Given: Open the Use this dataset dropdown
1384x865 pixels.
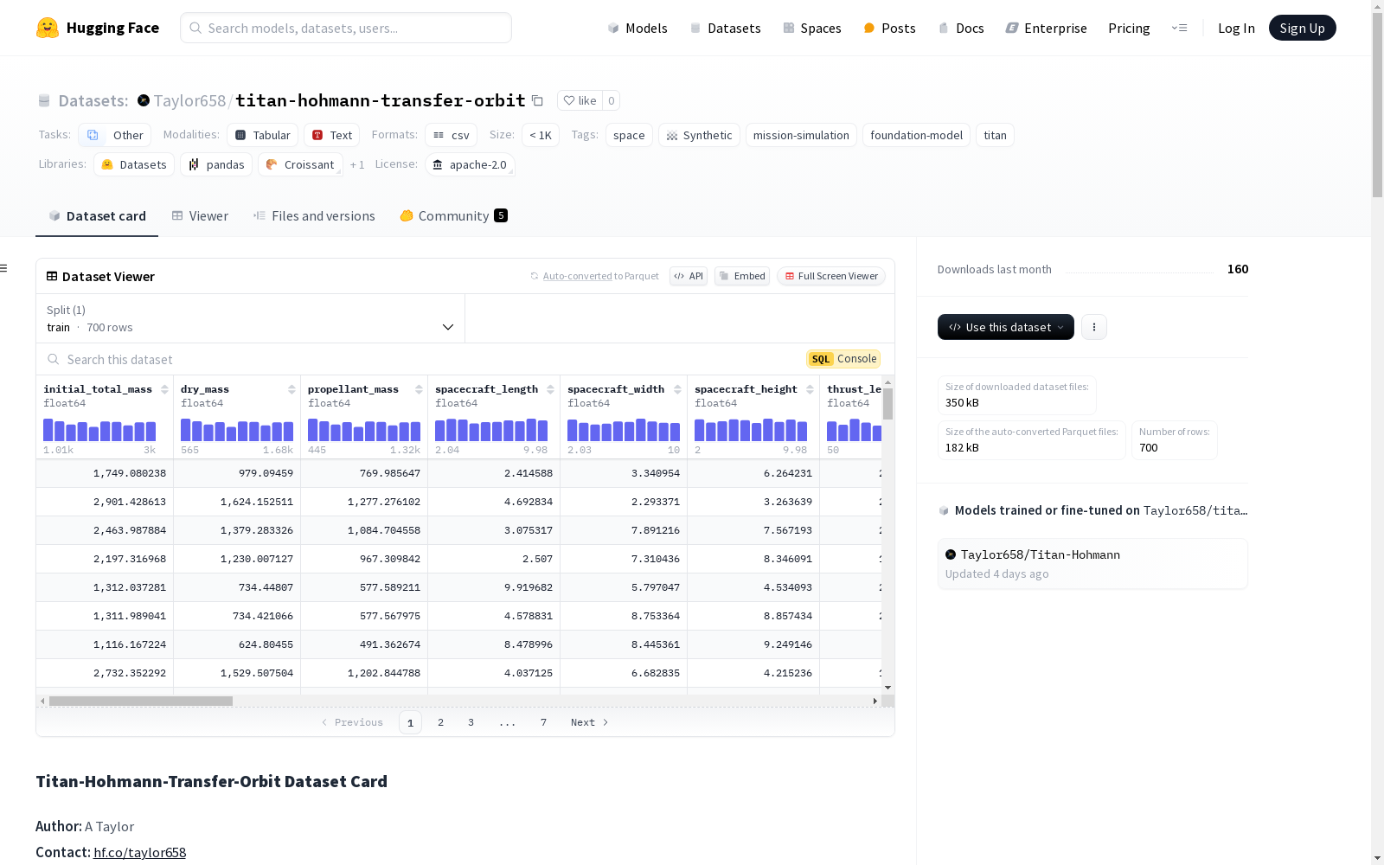Looking at the screenshot, I should click(x=1006, y=327).
